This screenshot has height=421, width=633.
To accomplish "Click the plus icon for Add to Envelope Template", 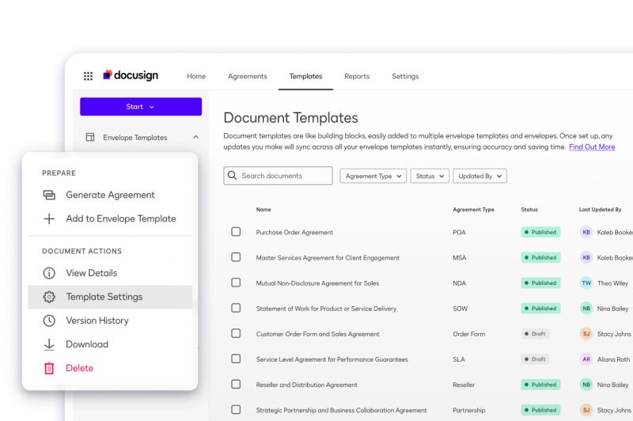I will coord(49,218).
